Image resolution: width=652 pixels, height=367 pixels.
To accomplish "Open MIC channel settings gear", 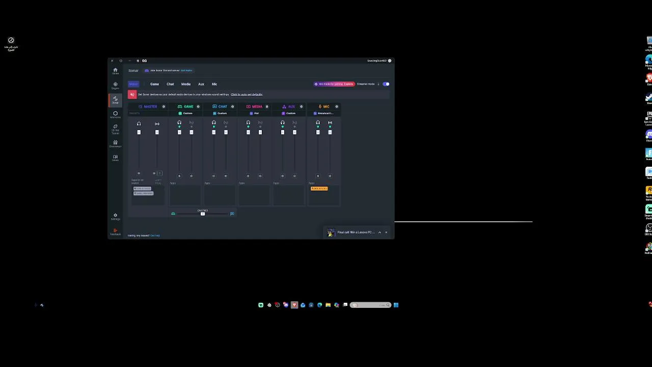I will pos(336,107).
